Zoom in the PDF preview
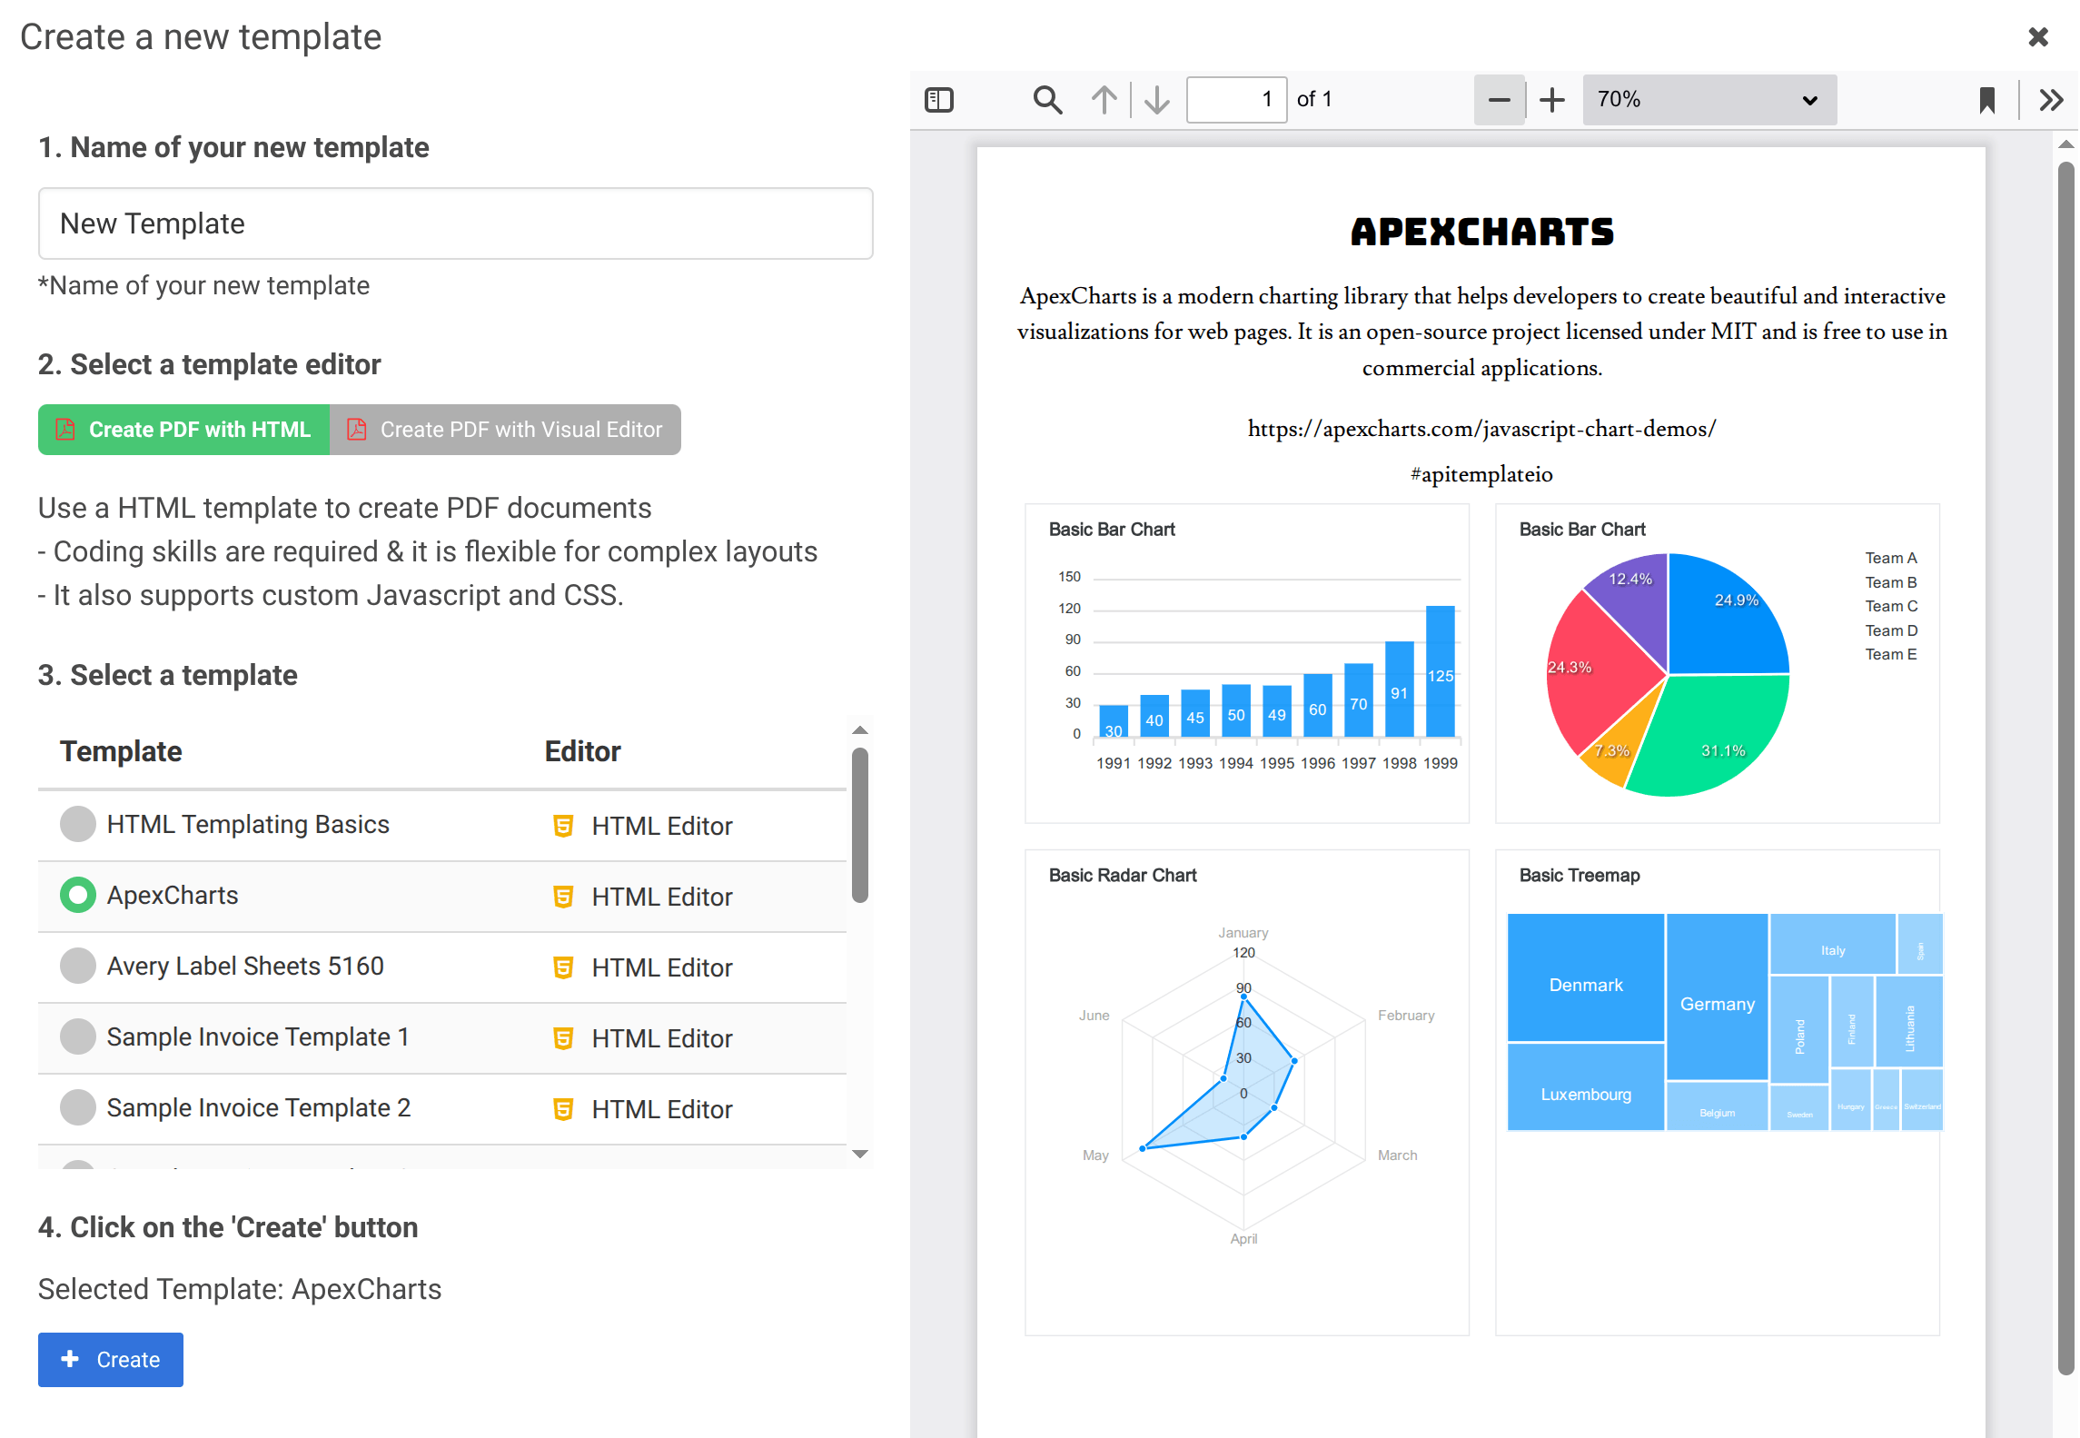The image size is (2080, 1438). [x=1552, y=100]
